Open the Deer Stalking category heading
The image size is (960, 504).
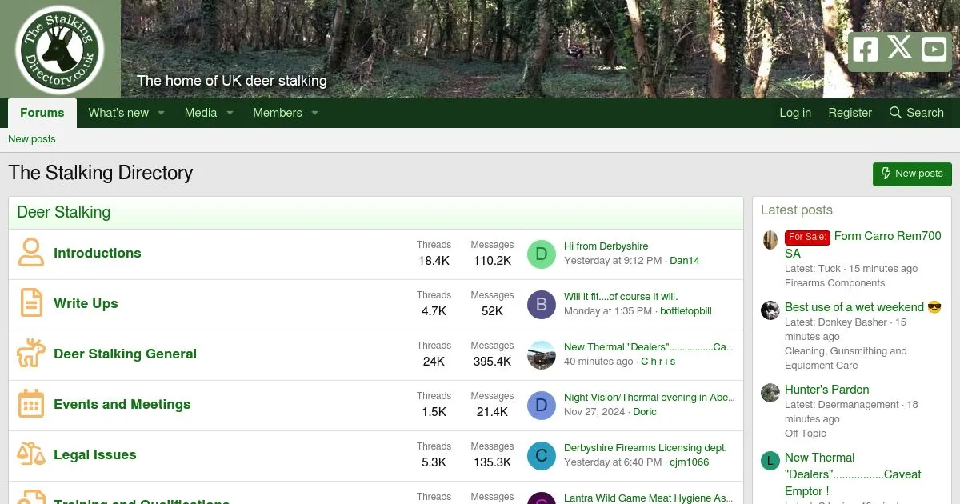click(x=64, y=212)
